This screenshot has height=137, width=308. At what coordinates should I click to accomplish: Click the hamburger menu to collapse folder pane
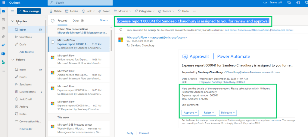tap(12, 11)
